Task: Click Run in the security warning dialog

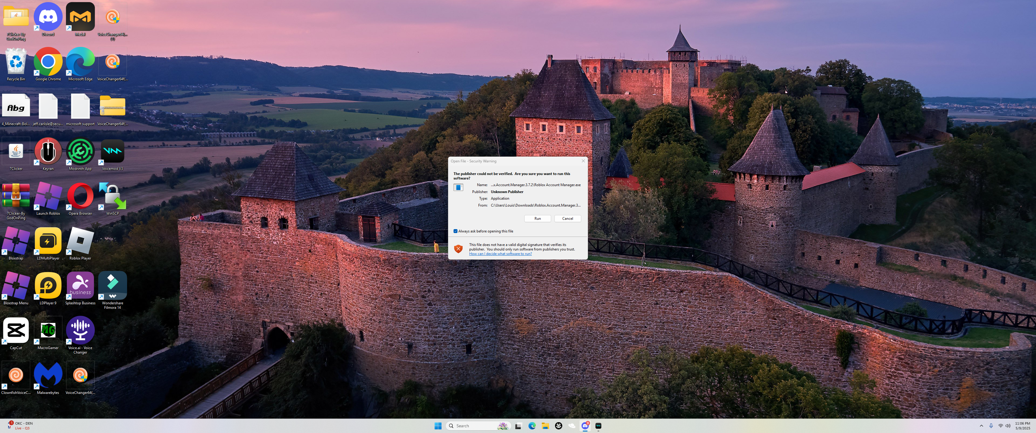Action: [537, 219]
